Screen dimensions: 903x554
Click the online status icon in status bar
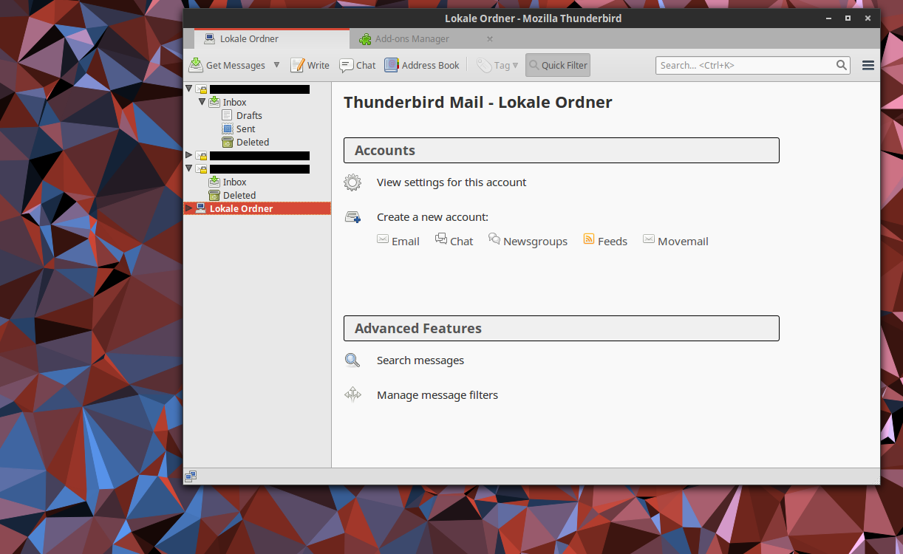[x=191, y=476]
